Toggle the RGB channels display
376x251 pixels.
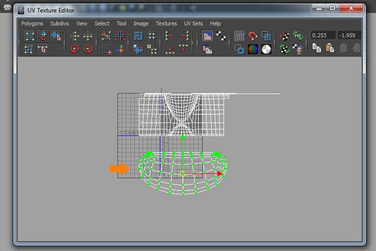[x=253, y=49]
